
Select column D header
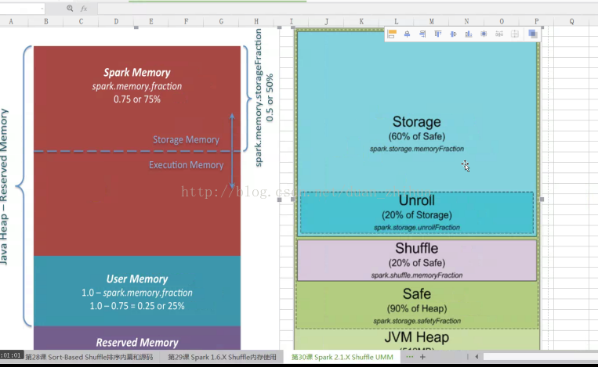(116, 22)
